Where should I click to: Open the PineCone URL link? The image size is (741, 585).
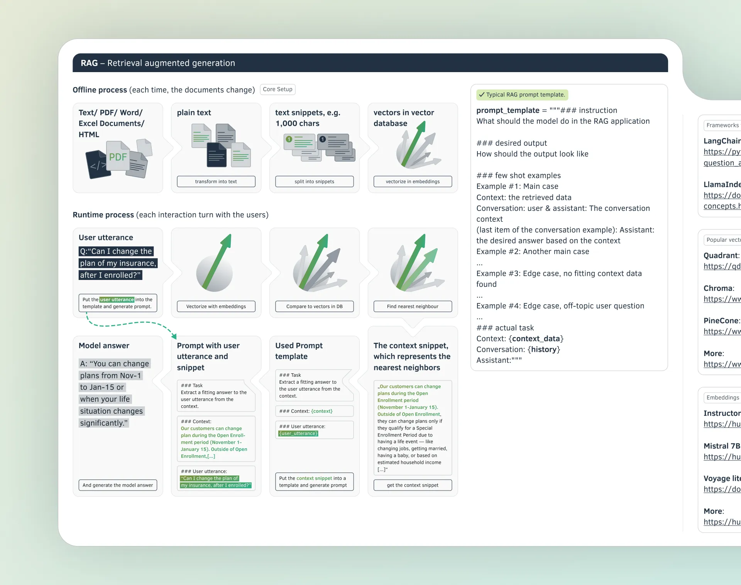point(722,332)
